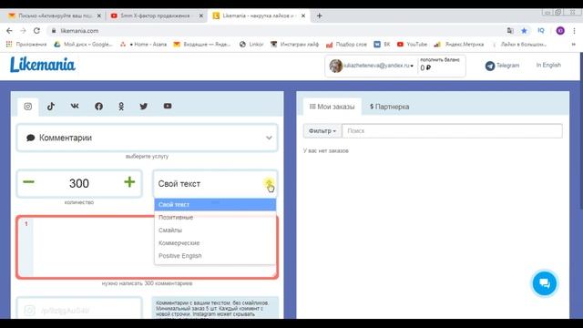Open the Chrome three-dot menu
Viewport: 583px width, 328px height.
575,31
